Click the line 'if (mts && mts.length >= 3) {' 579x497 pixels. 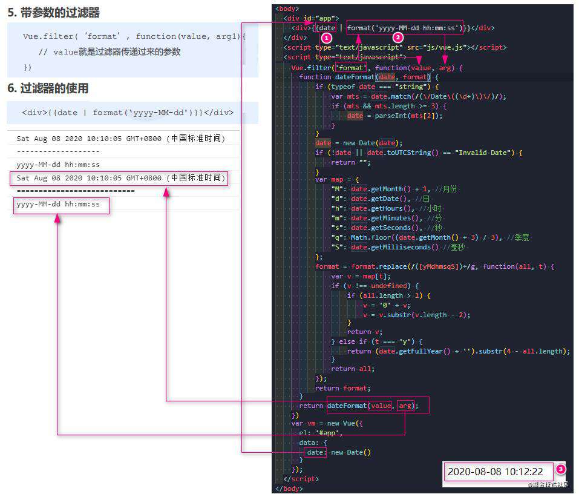(389, 106)
